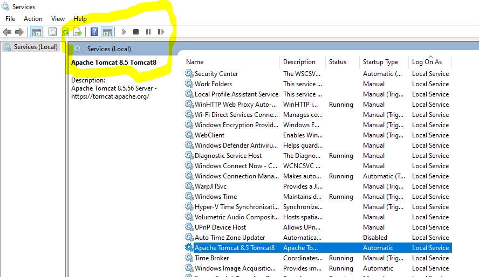Viewport: 479px width, 277px height.
Task: Click the Services title bar gear icon
Action: 5,6
